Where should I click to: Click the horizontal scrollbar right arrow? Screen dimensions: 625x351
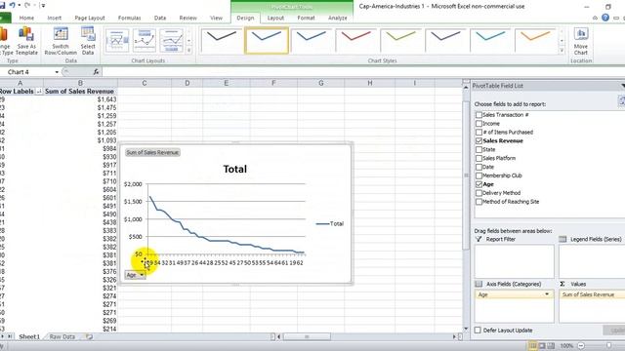click(454, 336)
